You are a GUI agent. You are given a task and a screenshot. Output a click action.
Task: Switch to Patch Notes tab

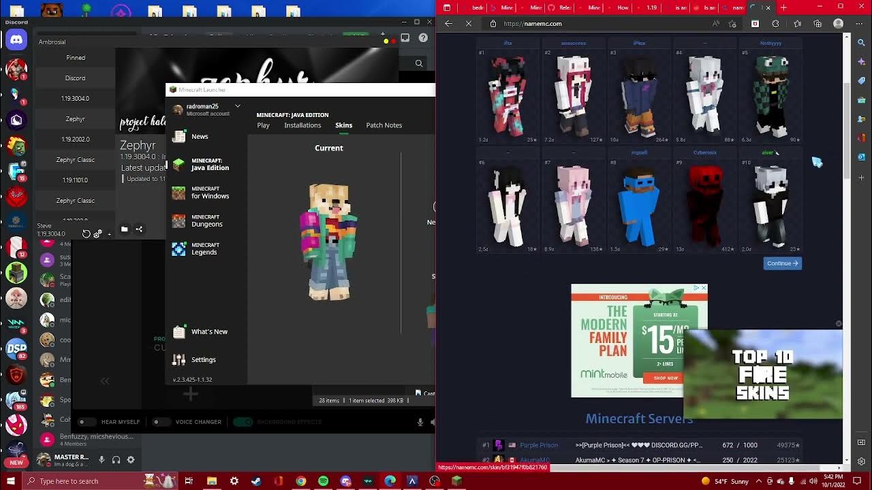[x=384, y=125]
